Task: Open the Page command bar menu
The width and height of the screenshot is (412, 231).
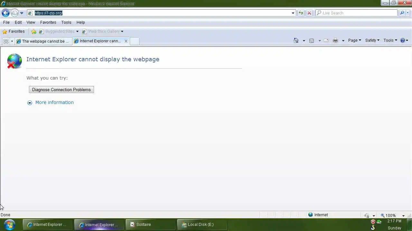Action: pos(354,40)
